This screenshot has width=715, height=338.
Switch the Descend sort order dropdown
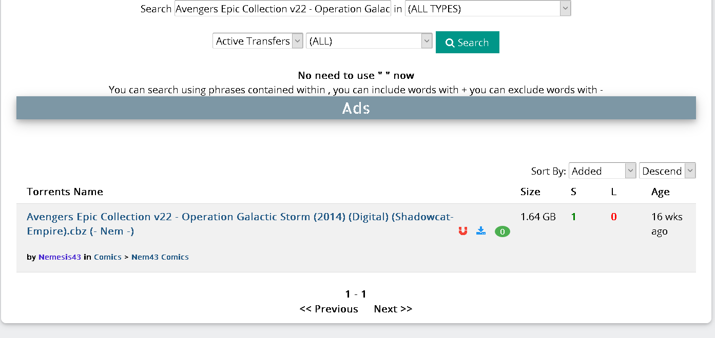click(667, 171)
